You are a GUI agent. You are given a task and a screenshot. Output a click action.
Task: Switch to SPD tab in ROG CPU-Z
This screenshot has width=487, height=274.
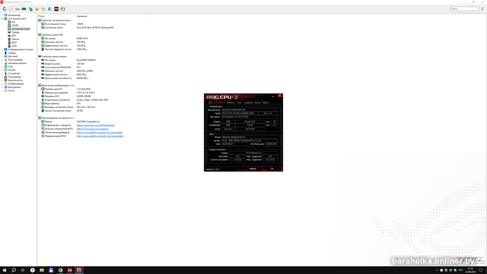(239, 102)
